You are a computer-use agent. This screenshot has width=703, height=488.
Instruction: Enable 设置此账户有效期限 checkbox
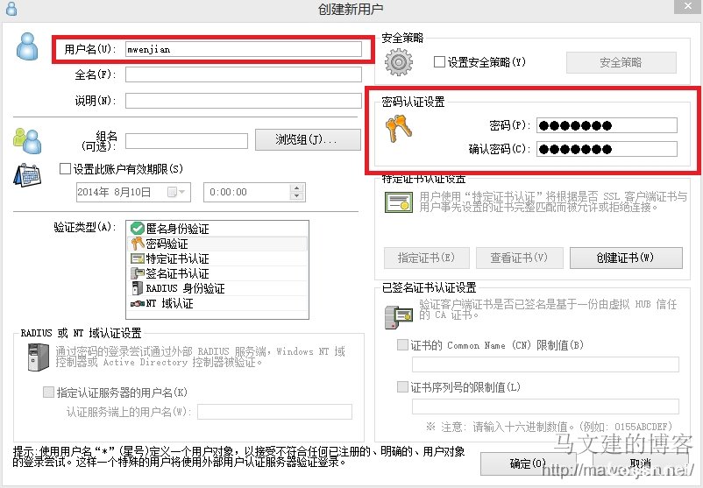pos(65,169)
